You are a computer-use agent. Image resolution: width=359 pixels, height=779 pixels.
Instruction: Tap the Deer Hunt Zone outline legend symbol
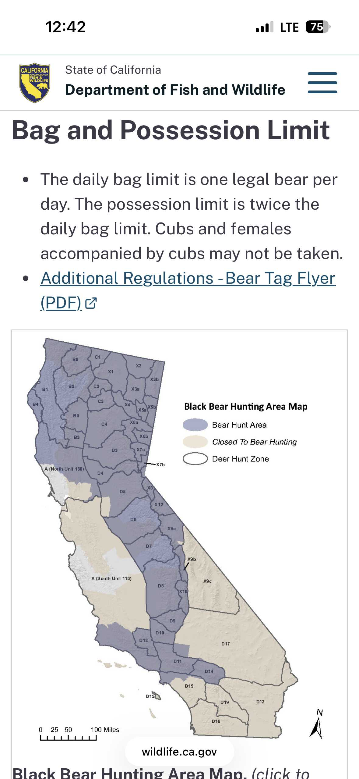[x=195, y=459]
